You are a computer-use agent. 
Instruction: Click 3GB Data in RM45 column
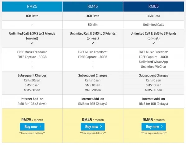coord(93,16)
